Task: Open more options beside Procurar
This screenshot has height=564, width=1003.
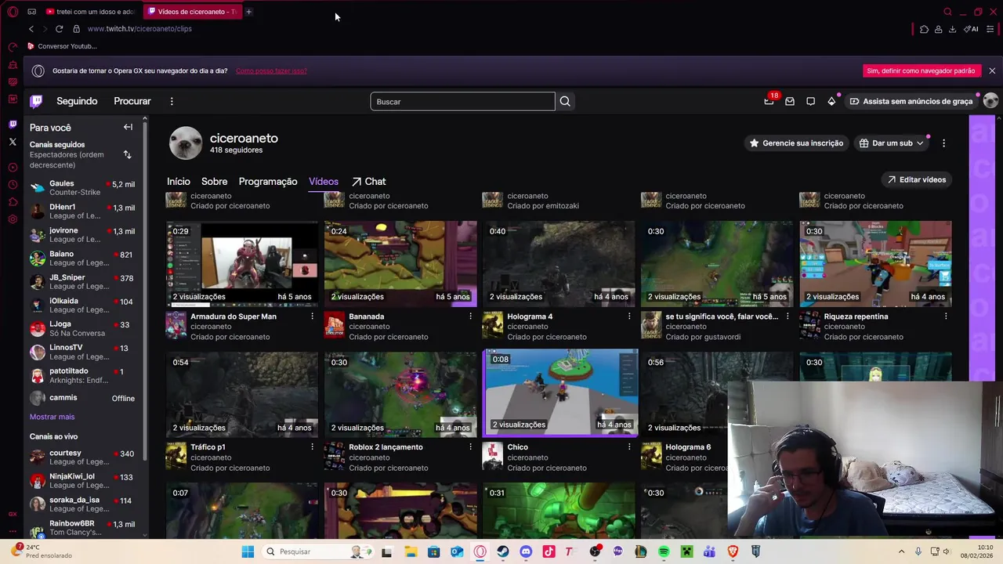Action: [172, 101]
